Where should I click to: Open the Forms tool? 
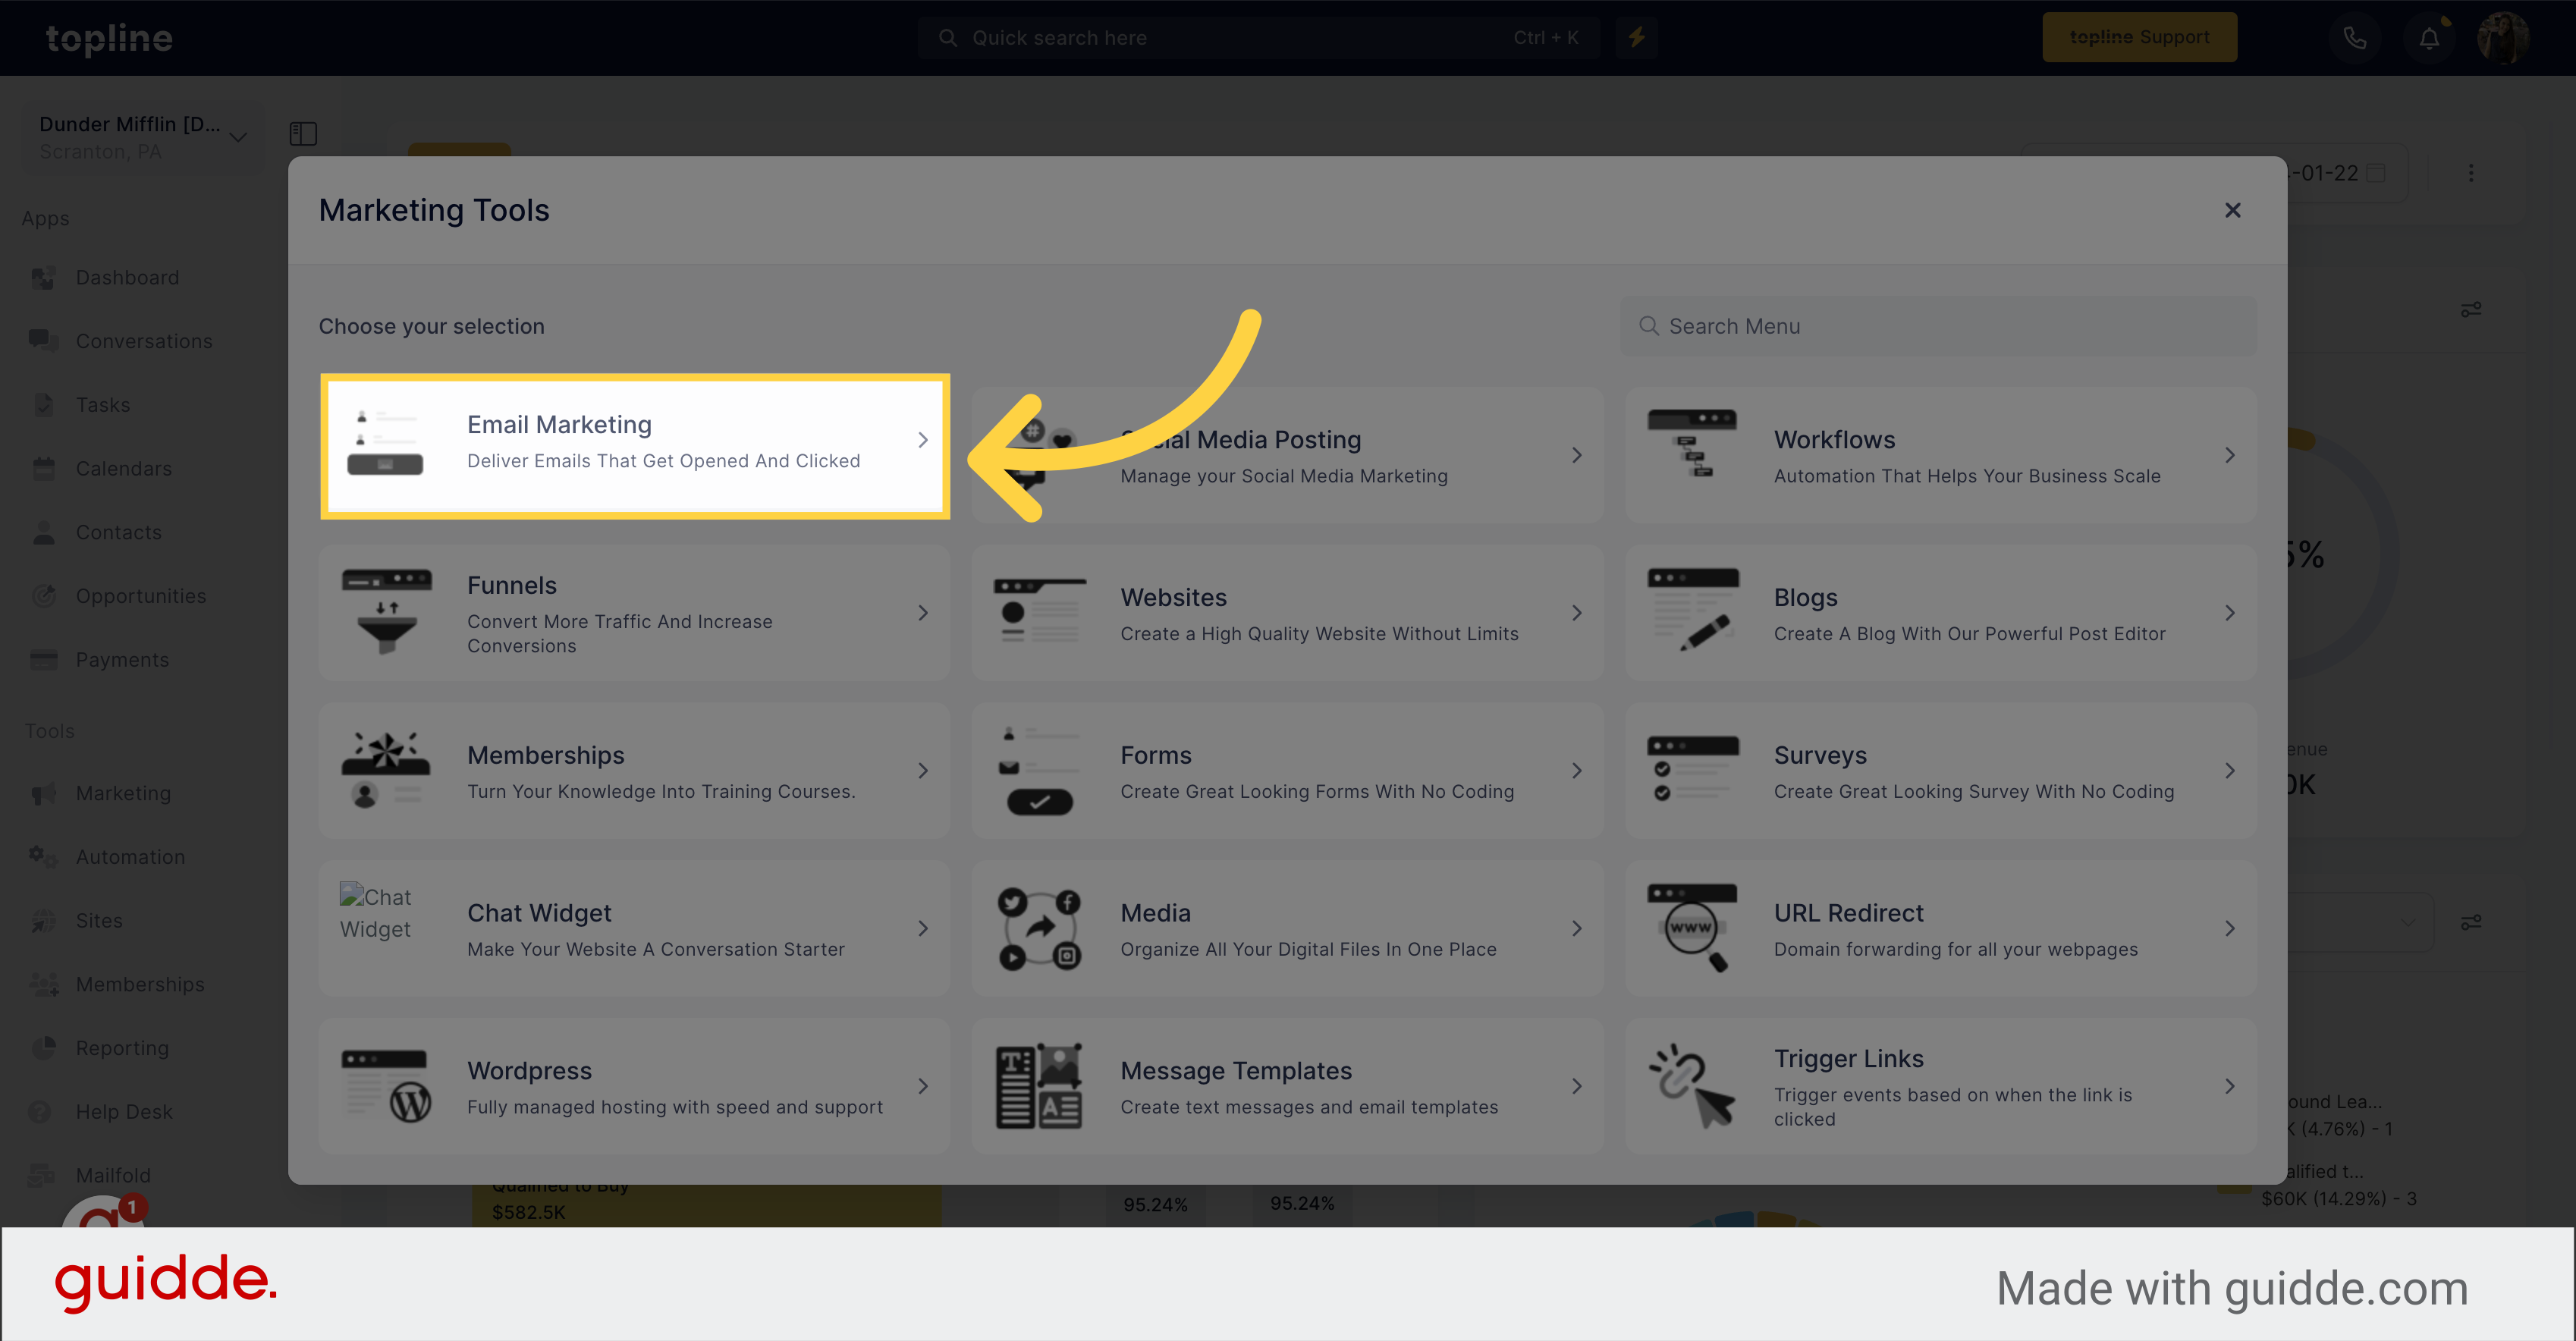click(1288, 771)
